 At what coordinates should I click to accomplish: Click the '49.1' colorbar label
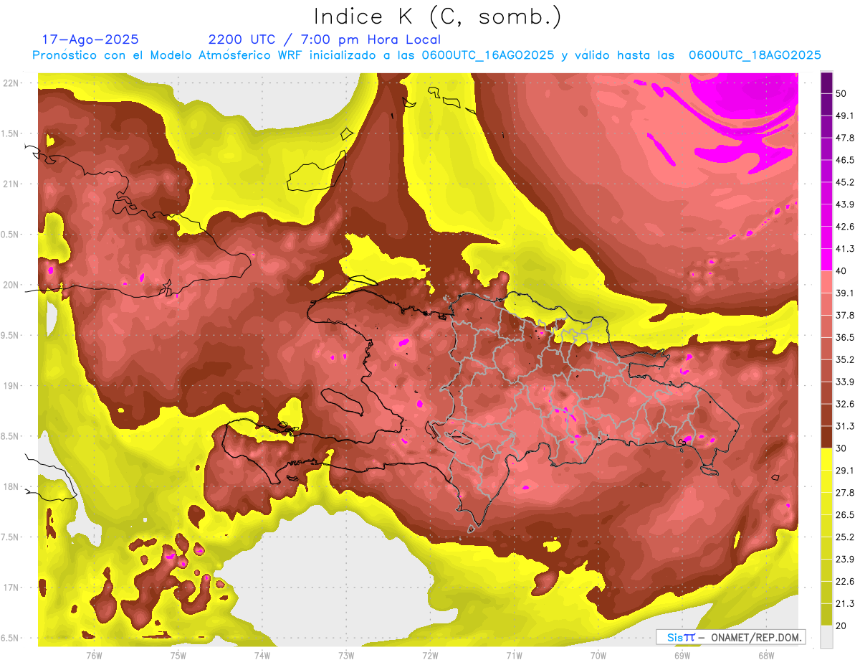coord(845,115)
